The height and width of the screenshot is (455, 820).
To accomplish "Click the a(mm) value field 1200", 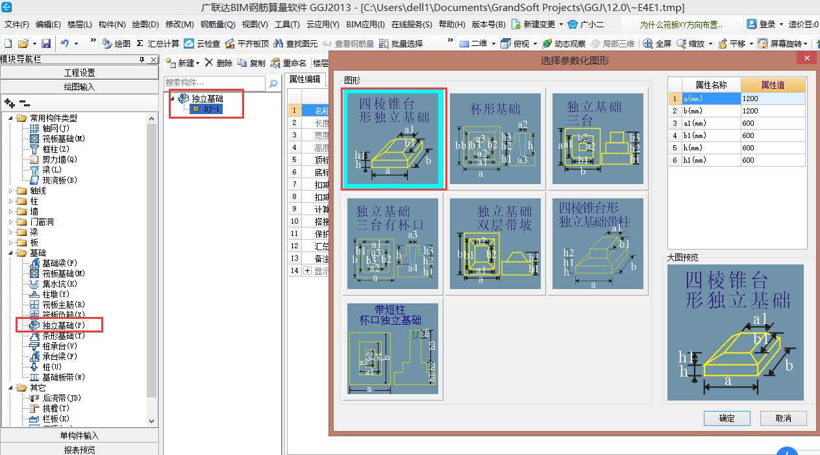I will pos(773,99).
